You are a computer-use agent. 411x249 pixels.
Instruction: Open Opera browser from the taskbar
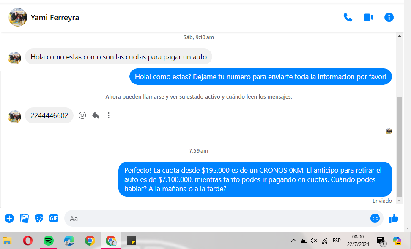click(x=28, y=241)
